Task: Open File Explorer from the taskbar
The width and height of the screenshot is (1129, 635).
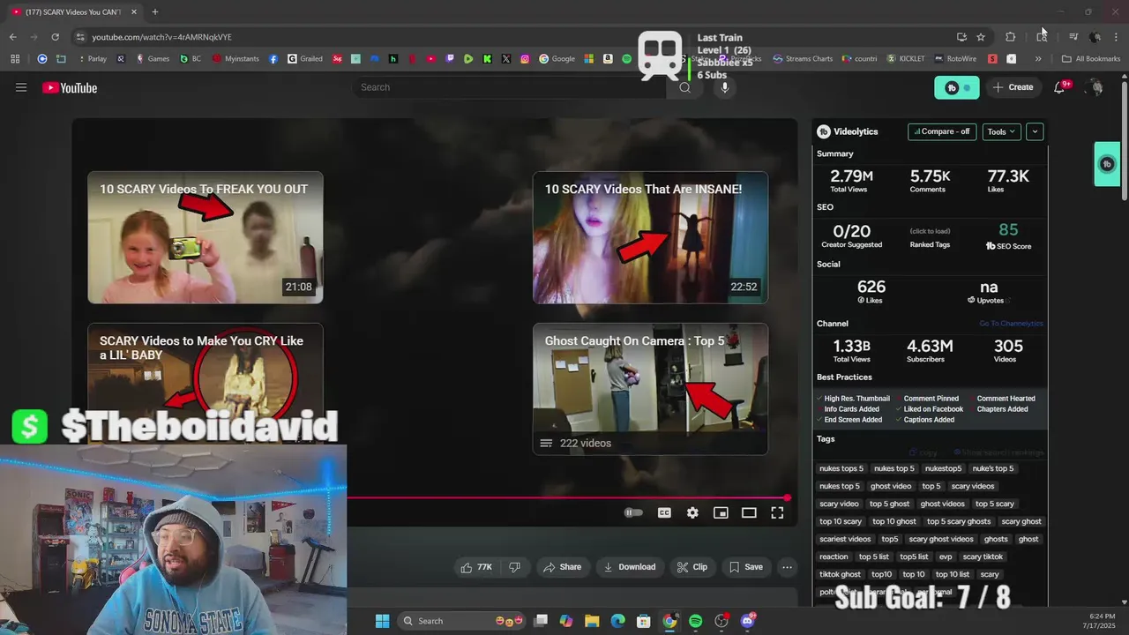Action: pyautogui.click(x=592, y=621)
